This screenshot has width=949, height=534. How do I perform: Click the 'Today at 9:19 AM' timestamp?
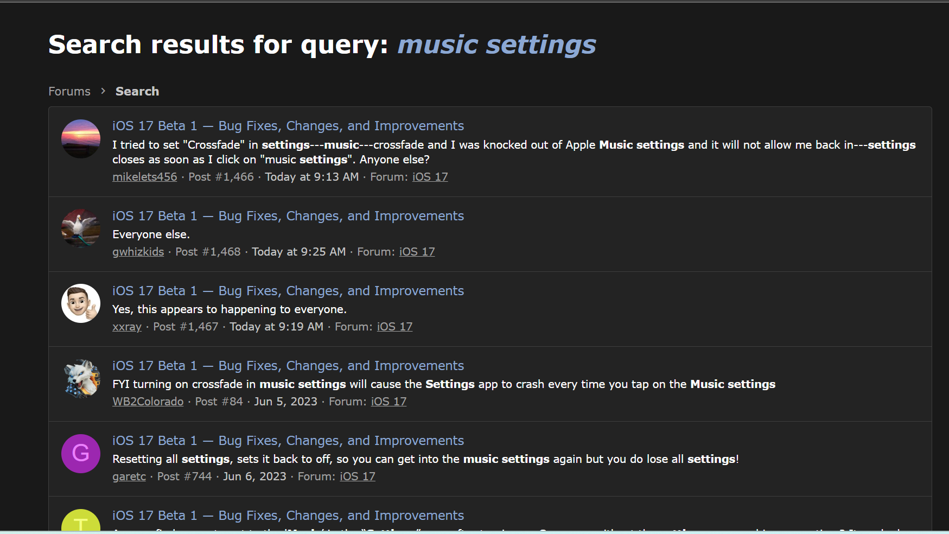pyautogui.click(x=277, y=327)
